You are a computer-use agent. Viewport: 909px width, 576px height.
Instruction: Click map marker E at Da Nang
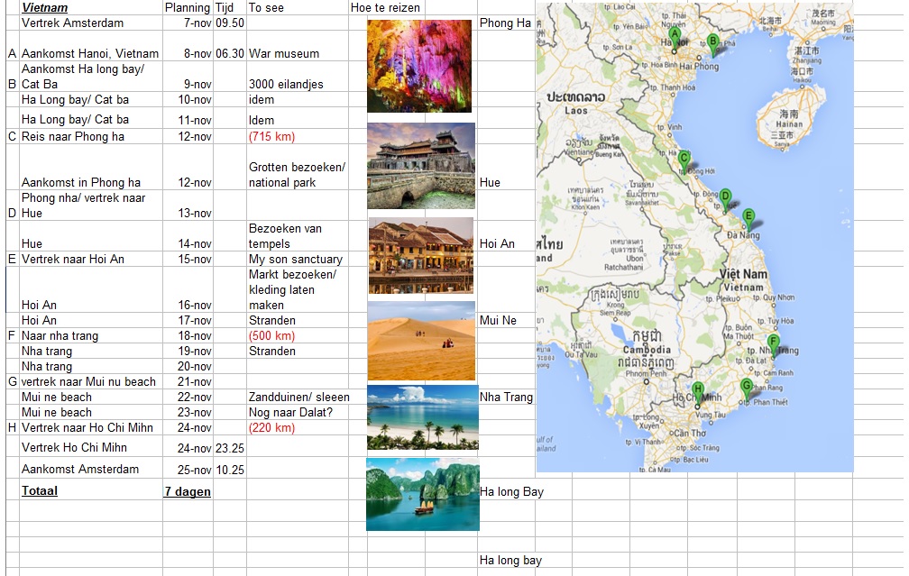pyautogui.click(x=748, y=220)
